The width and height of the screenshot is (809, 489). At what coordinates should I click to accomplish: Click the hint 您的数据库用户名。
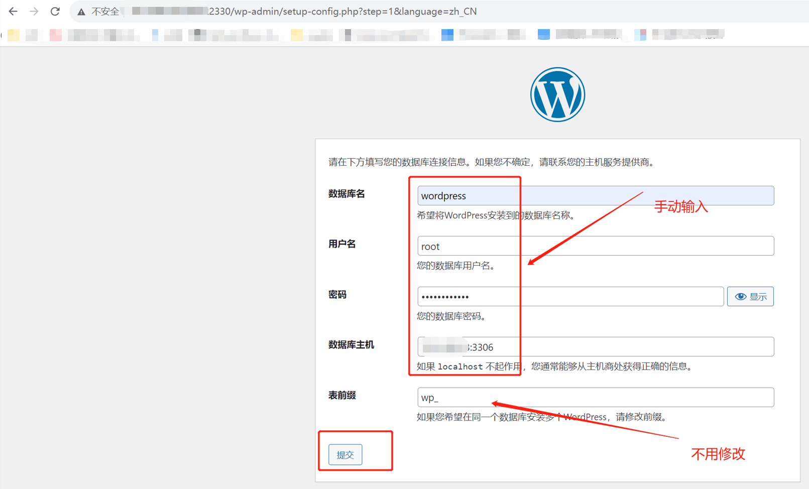click(x=457, y=266)
